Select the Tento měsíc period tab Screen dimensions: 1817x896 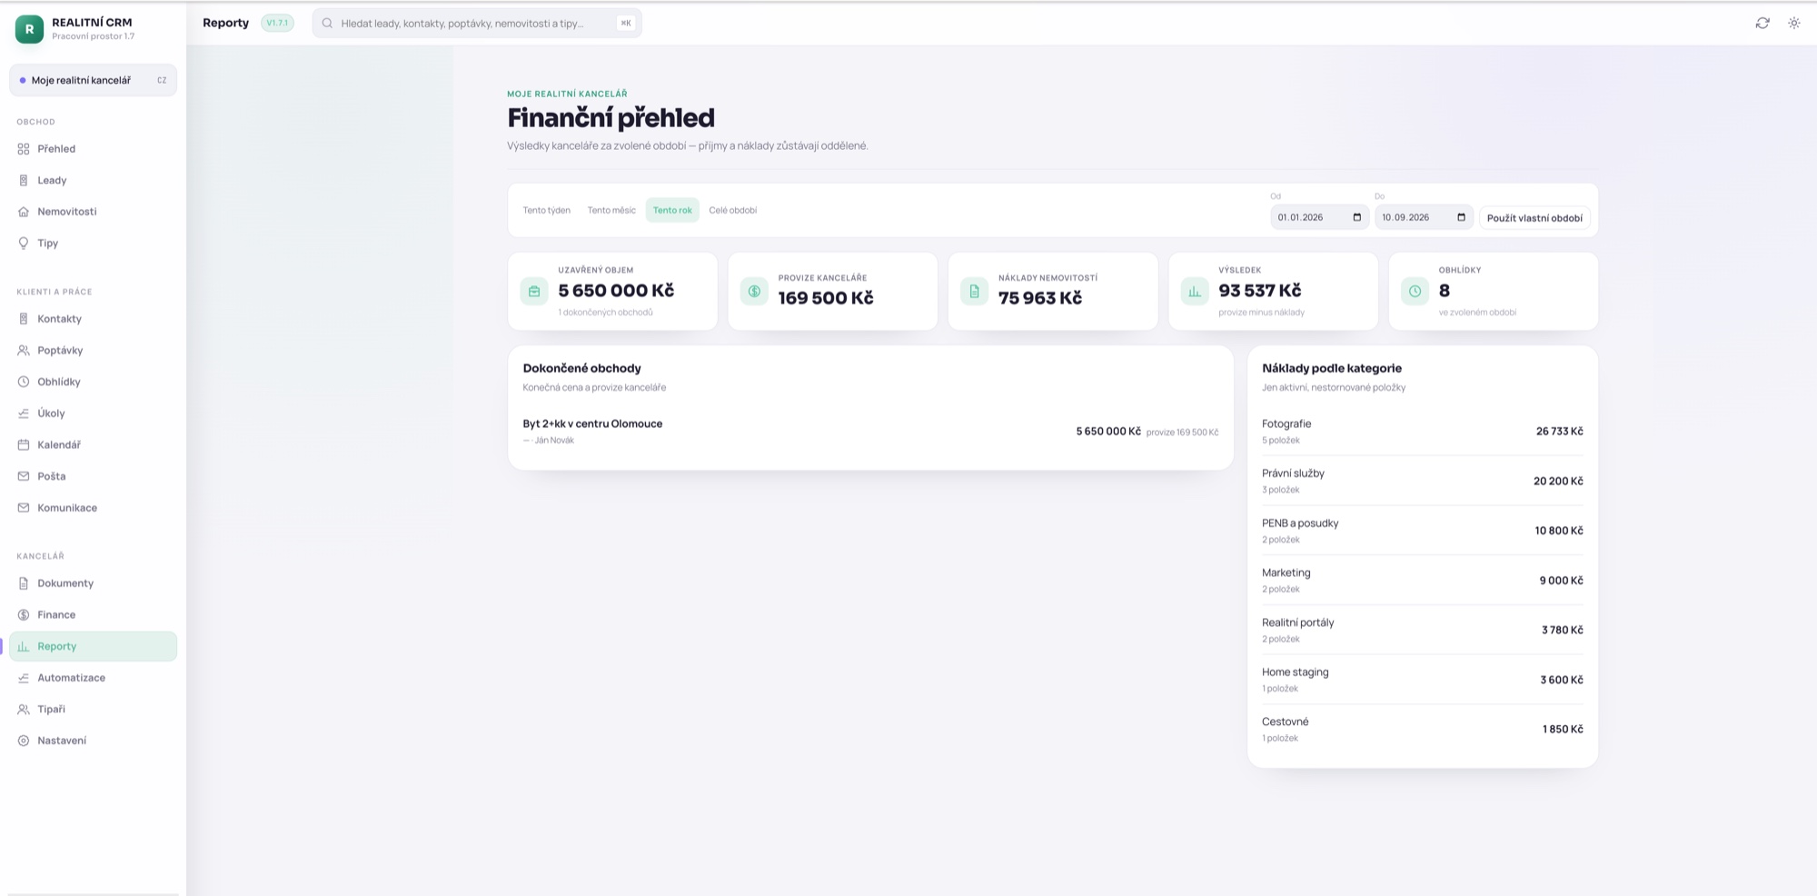pyautogui.click(x=611, y=210)
